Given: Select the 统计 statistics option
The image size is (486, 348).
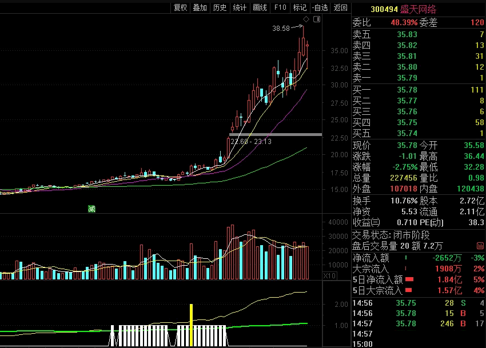Looking at the screenshot, I should [240, 7].
